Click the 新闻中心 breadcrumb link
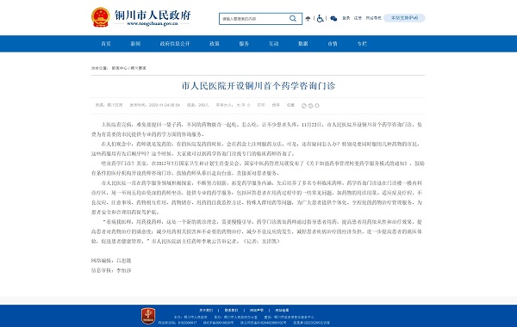This screenshot has width=517, height=327. (x=120, y=68)
